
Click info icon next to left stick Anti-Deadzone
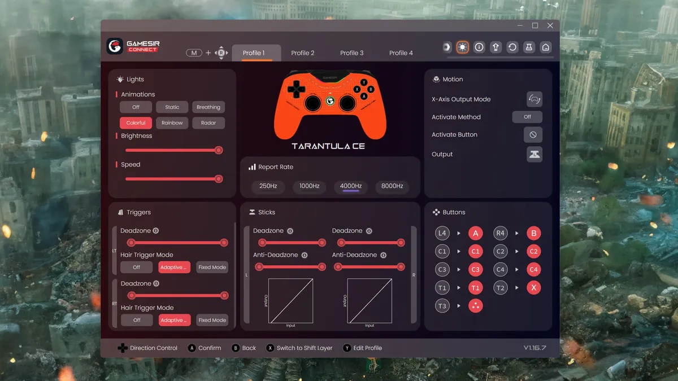304,255
